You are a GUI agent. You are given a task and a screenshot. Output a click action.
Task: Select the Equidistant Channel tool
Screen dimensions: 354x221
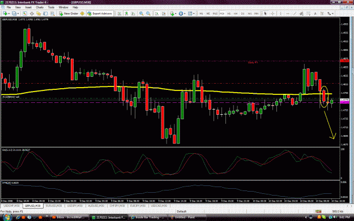301,14
